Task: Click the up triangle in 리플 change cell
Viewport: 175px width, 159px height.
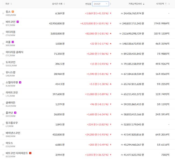Action: tap(111, 44)
